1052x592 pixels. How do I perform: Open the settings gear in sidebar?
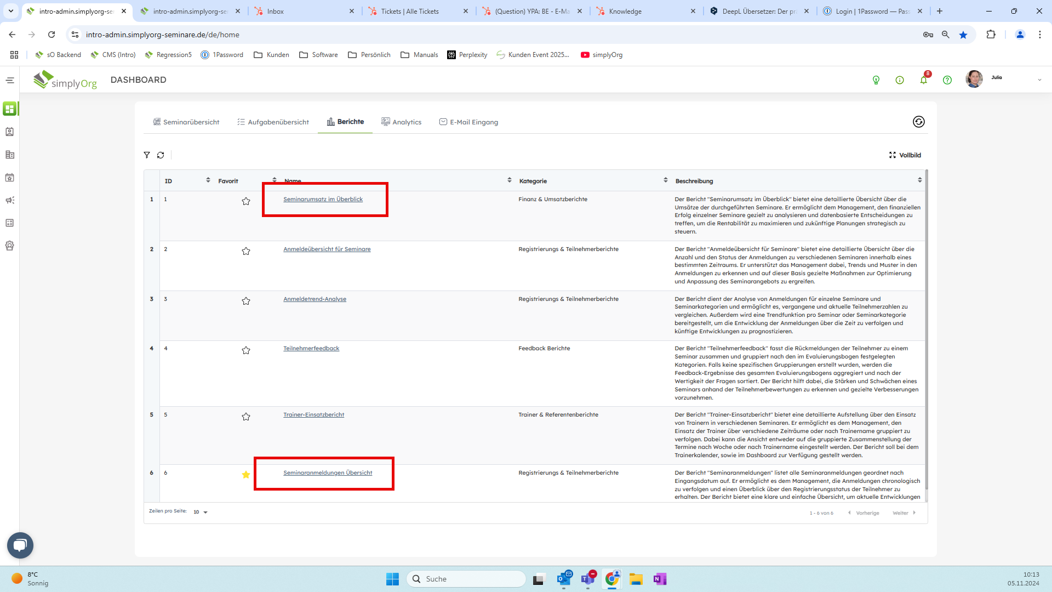pos(9,246)
